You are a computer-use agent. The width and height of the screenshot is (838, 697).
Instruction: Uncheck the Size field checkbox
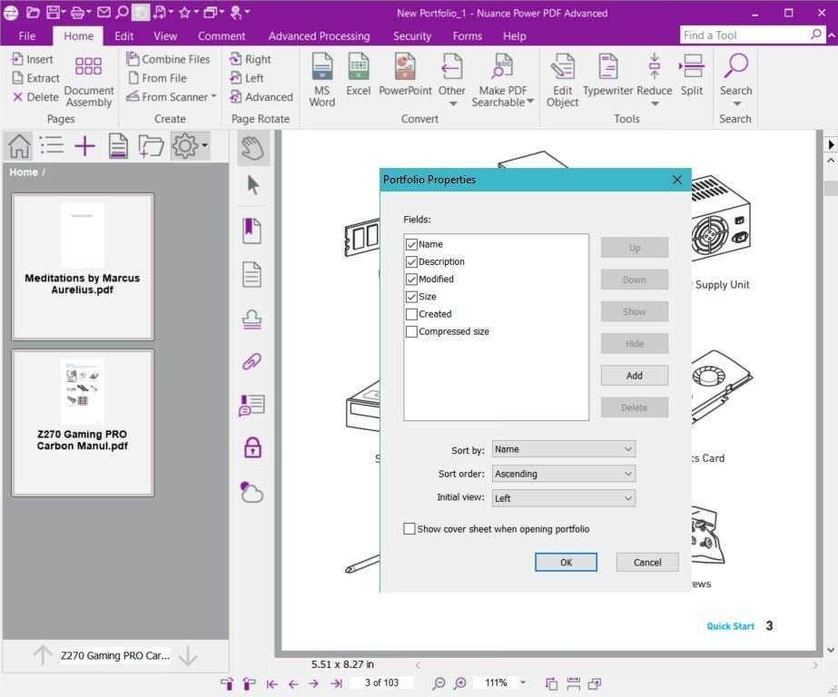[x=411, y=297]
